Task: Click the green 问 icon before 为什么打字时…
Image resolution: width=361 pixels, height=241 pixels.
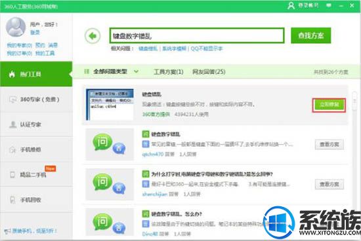Action: [146, 174]
